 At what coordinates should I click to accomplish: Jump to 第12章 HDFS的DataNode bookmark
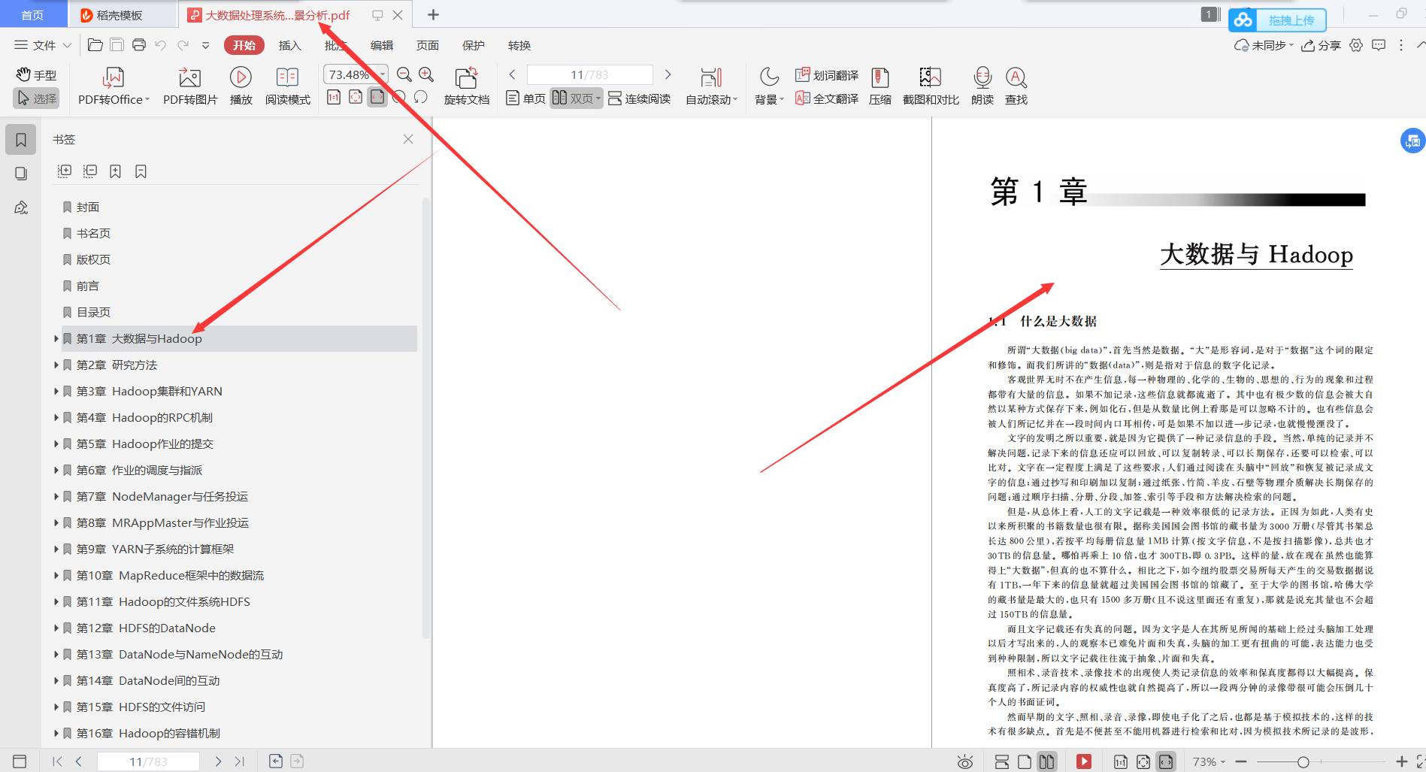pos(146,628)
